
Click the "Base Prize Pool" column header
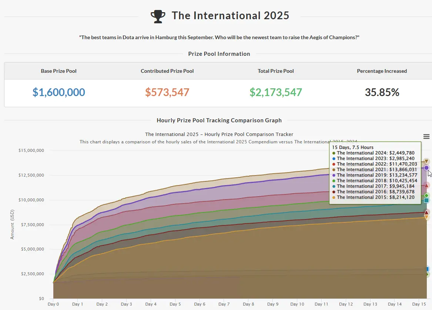tap(59, 71)
